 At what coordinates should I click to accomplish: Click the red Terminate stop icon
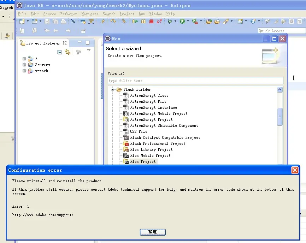tap(151, 21)
